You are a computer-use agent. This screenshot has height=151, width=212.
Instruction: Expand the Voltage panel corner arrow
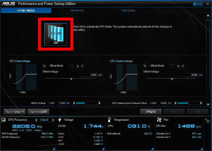[103, 149]
